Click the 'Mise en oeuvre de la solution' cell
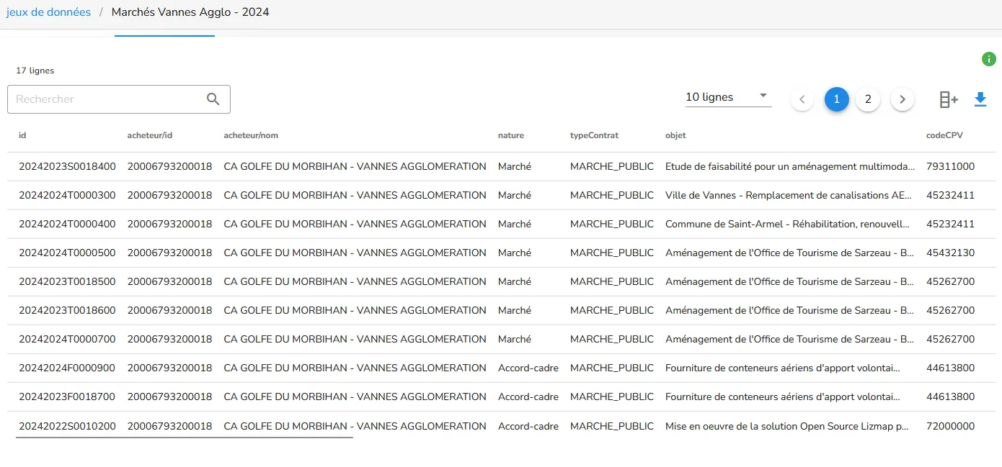The width and height of the screenshot is (1002, 467). (787, 426)
